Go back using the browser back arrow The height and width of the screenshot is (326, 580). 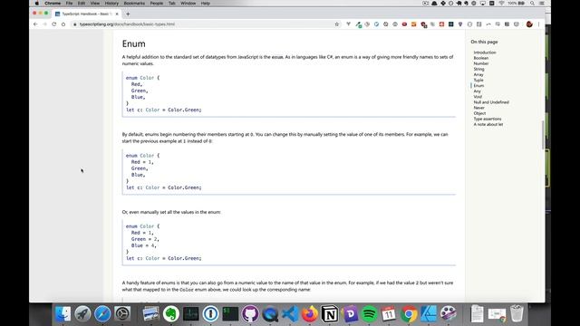(x=35, y=24)
